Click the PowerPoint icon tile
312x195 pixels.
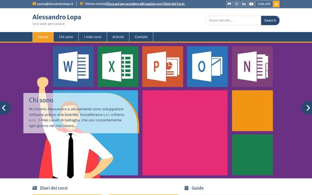pos(163,66)
